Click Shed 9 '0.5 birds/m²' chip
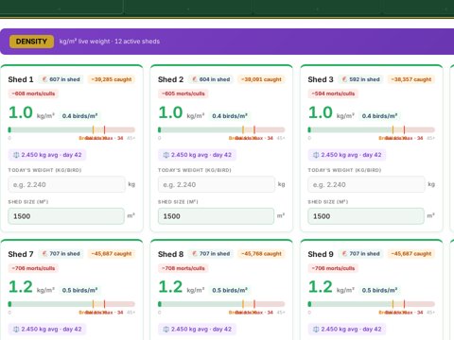 pyautogui.click(x=379, y=290)
